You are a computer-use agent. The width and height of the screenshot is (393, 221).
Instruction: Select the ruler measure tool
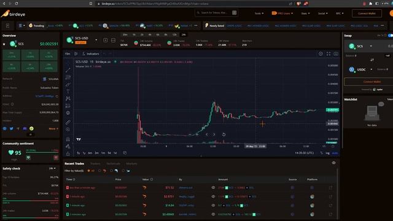pyautogui.click(x=68, y=122)
